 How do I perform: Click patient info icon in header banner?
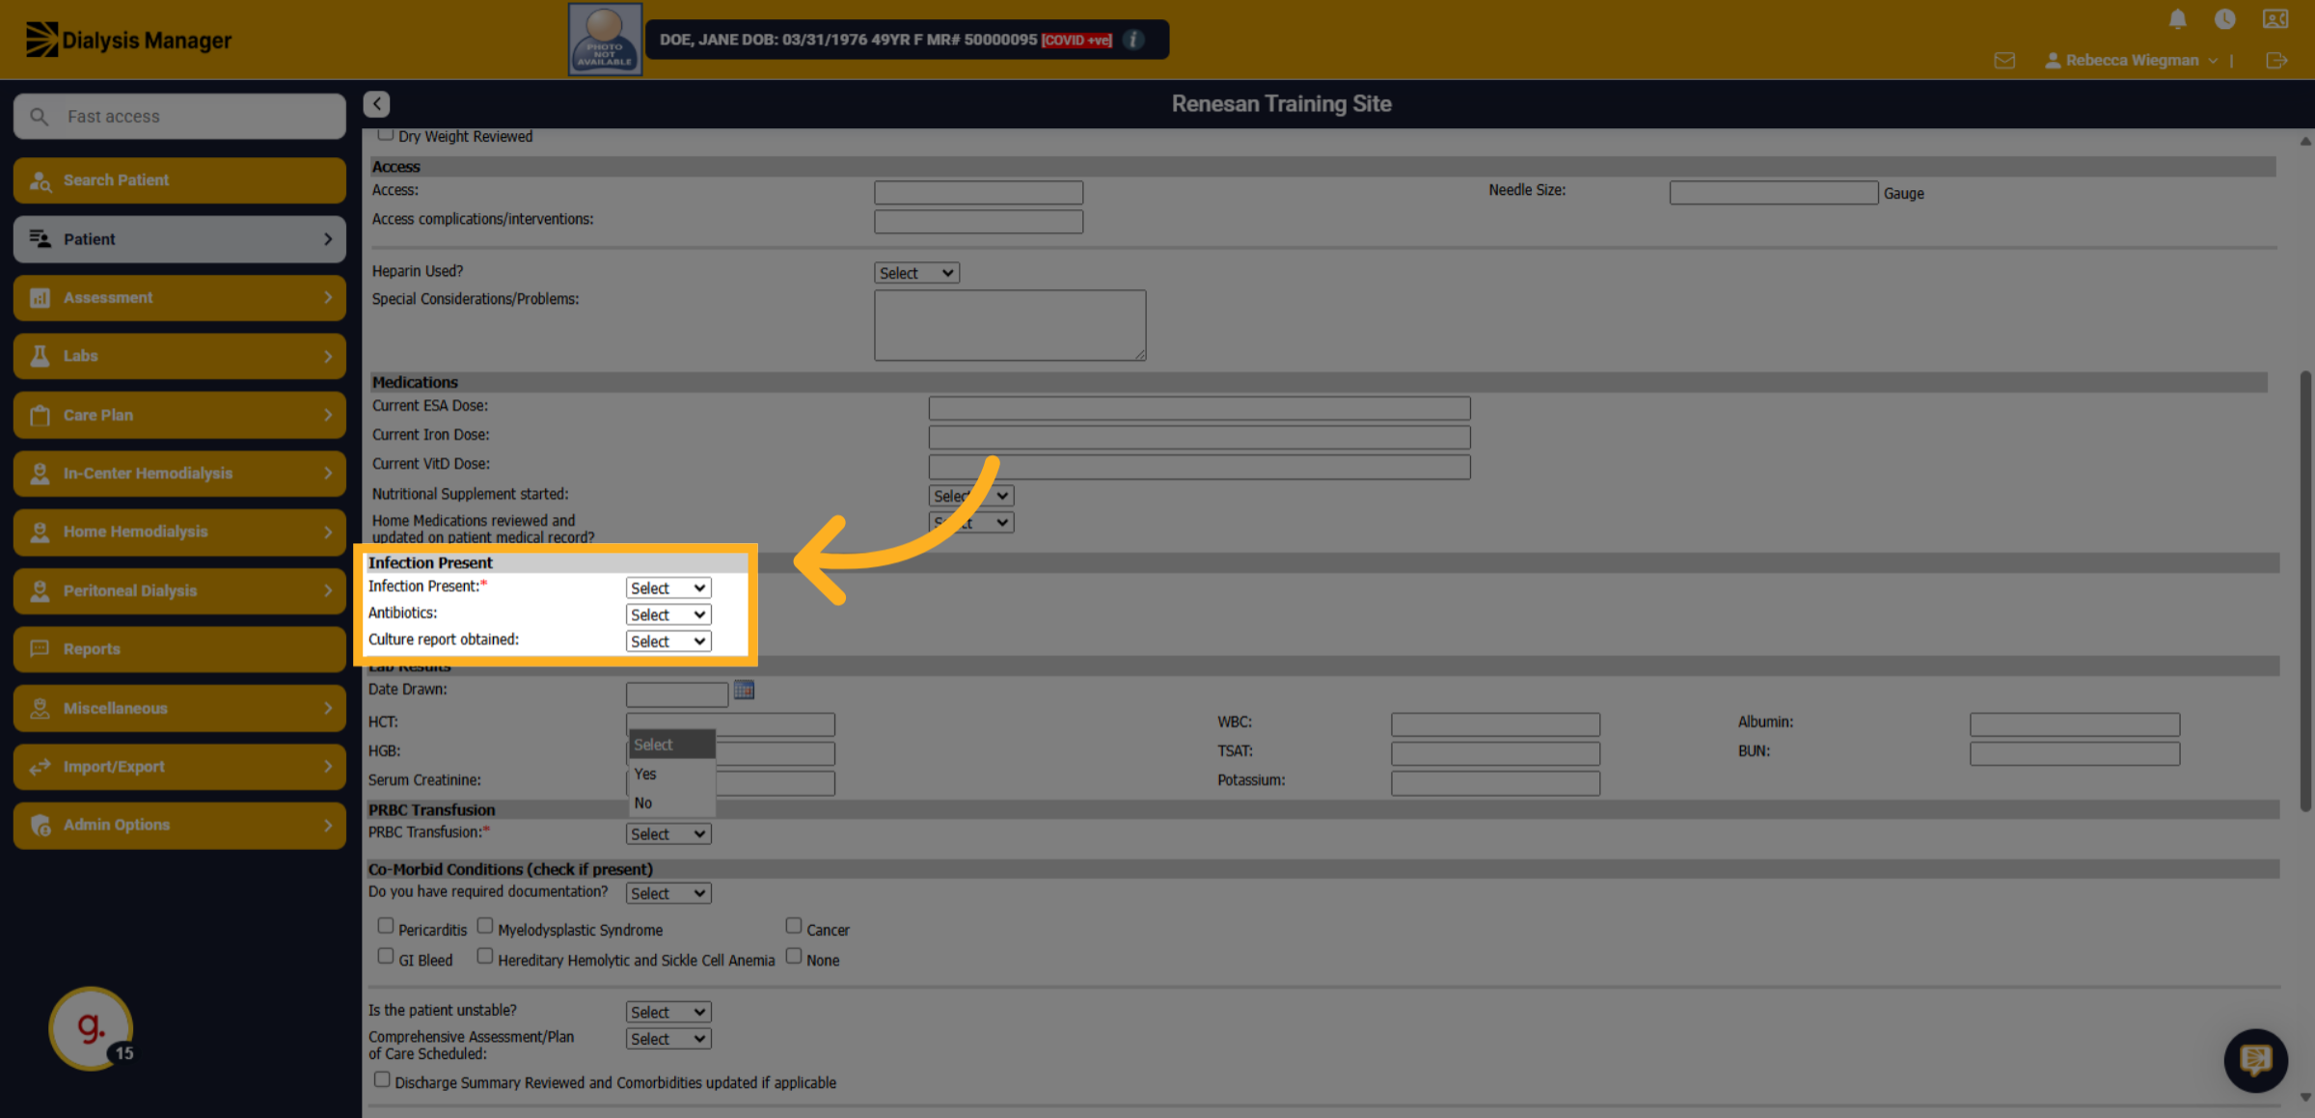[1133, 40]
